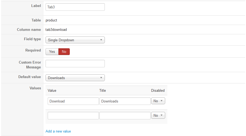The image size is (246, 136).
Task: Click the "product" table name text
Action: coord(51,20)
